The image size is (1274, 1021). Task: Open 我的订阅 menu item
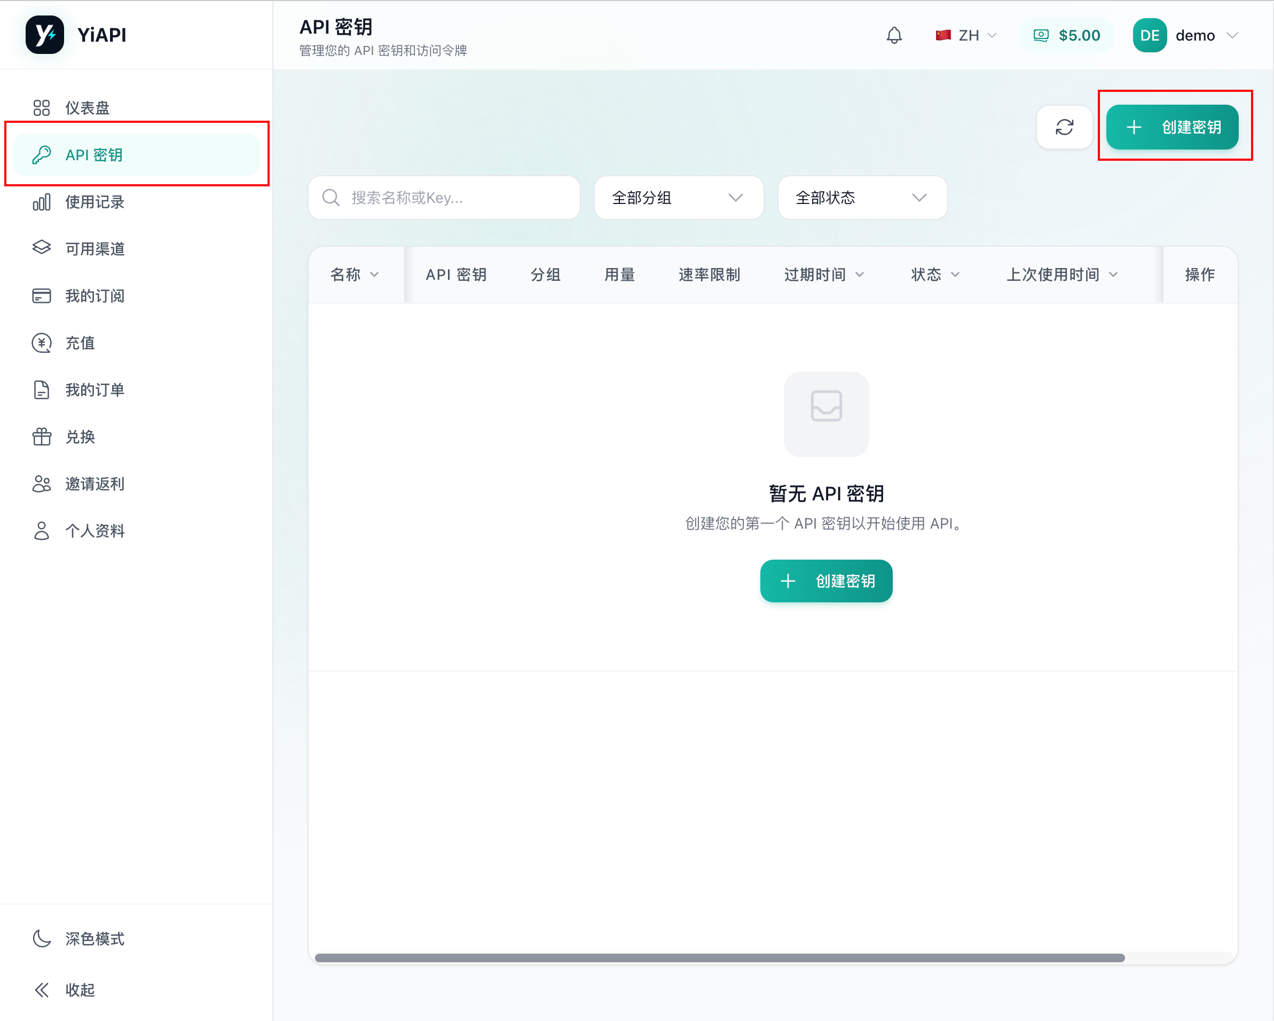coord(136,296)
